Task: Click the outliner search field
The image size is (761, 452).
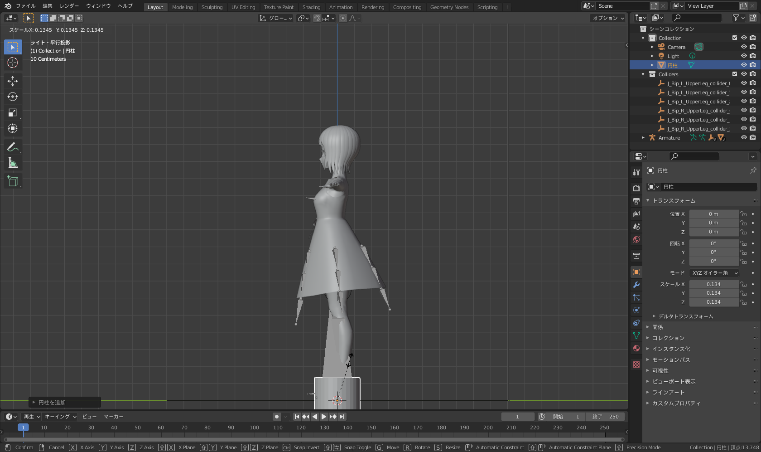Action: [x=697, y=18]
